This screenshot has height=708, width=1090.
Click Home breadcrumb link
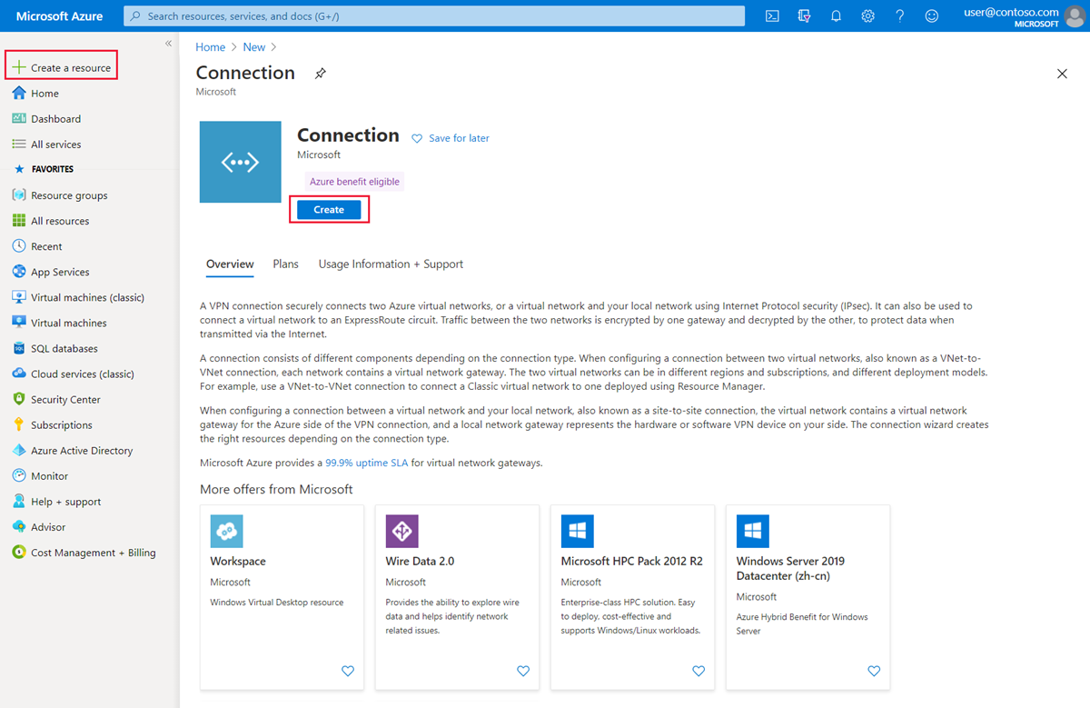click(211, 47)
